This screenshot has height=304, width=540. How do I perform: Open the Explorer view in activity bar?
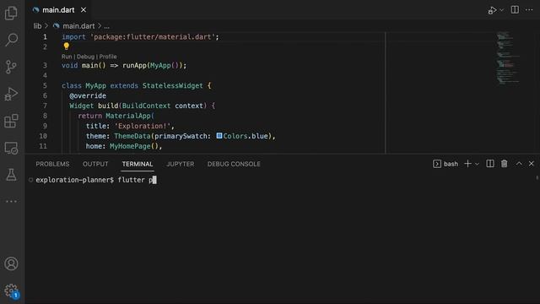(11, 14)
